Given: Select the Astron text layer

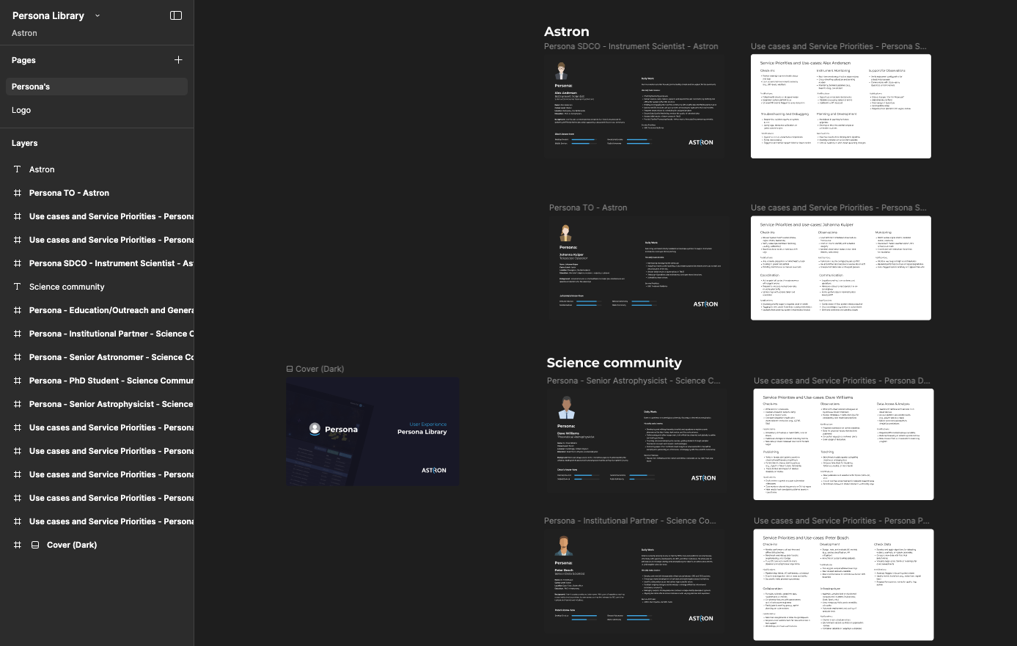Looking at the screenshot, I should pyautogui.click(x=42, y=169).
